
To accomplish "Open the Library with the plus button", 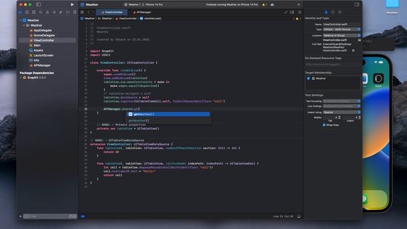I will (x=298, y=4).
